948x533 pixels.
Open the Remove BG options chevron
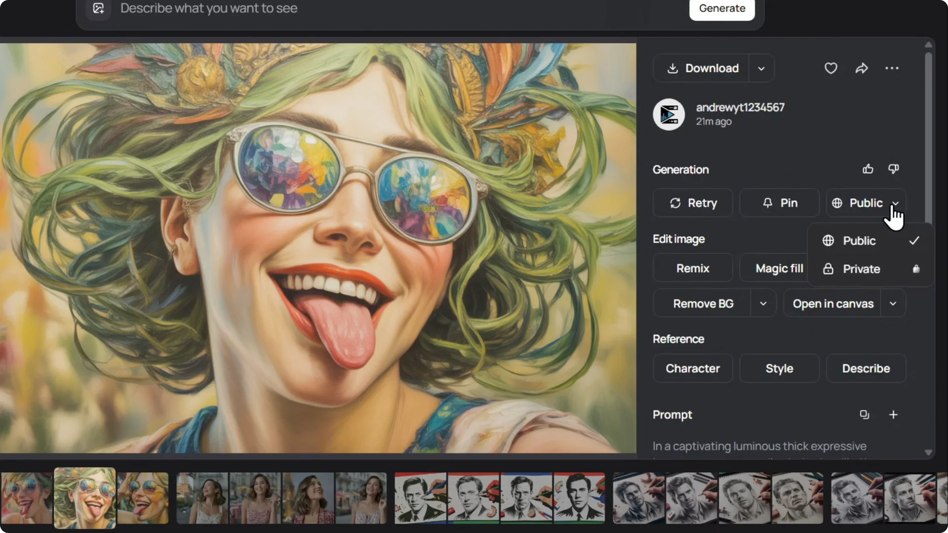click(763, 303)
